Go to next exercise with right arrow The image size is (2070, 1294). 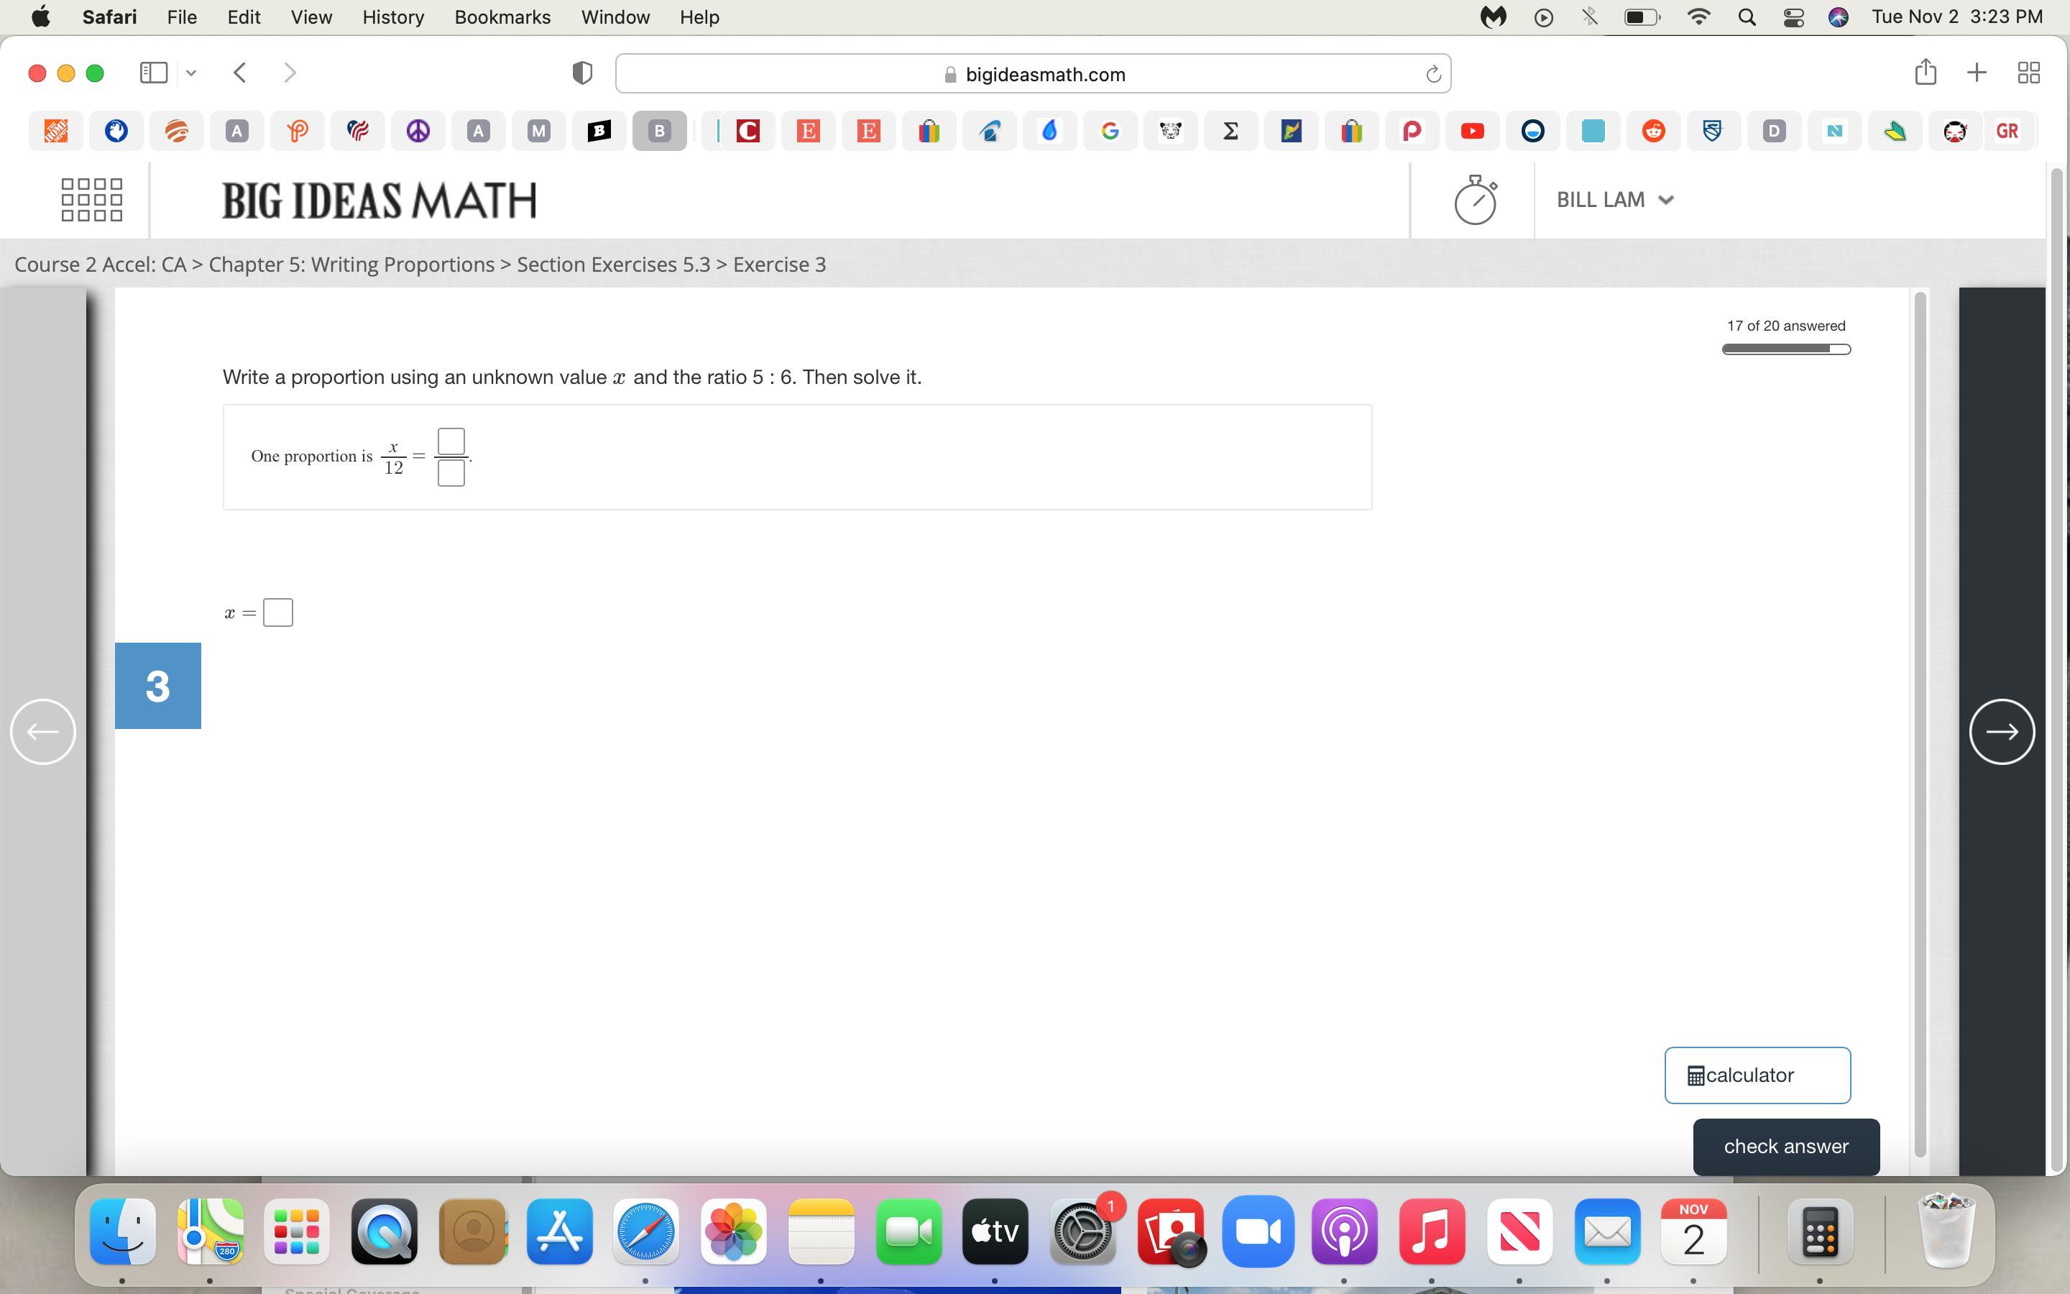pyautogui.click(x=2002, y=732)
